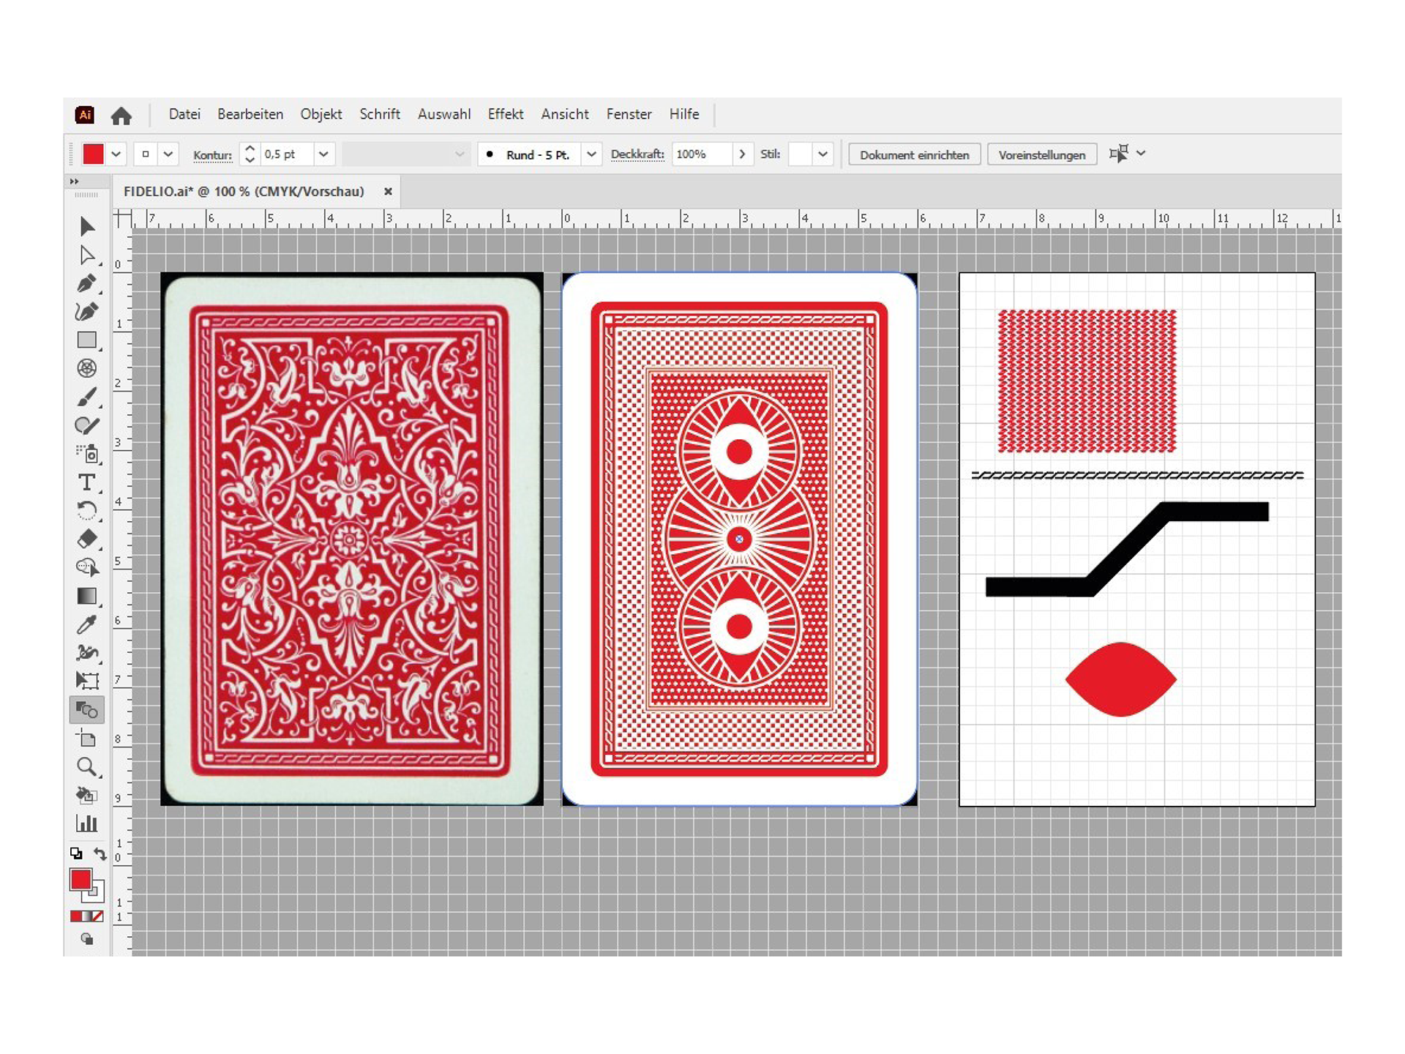Viewport: 1405px width, 1054px height.
Task: Select the Eyedropper tool
Action: click(x=87, y=624)
